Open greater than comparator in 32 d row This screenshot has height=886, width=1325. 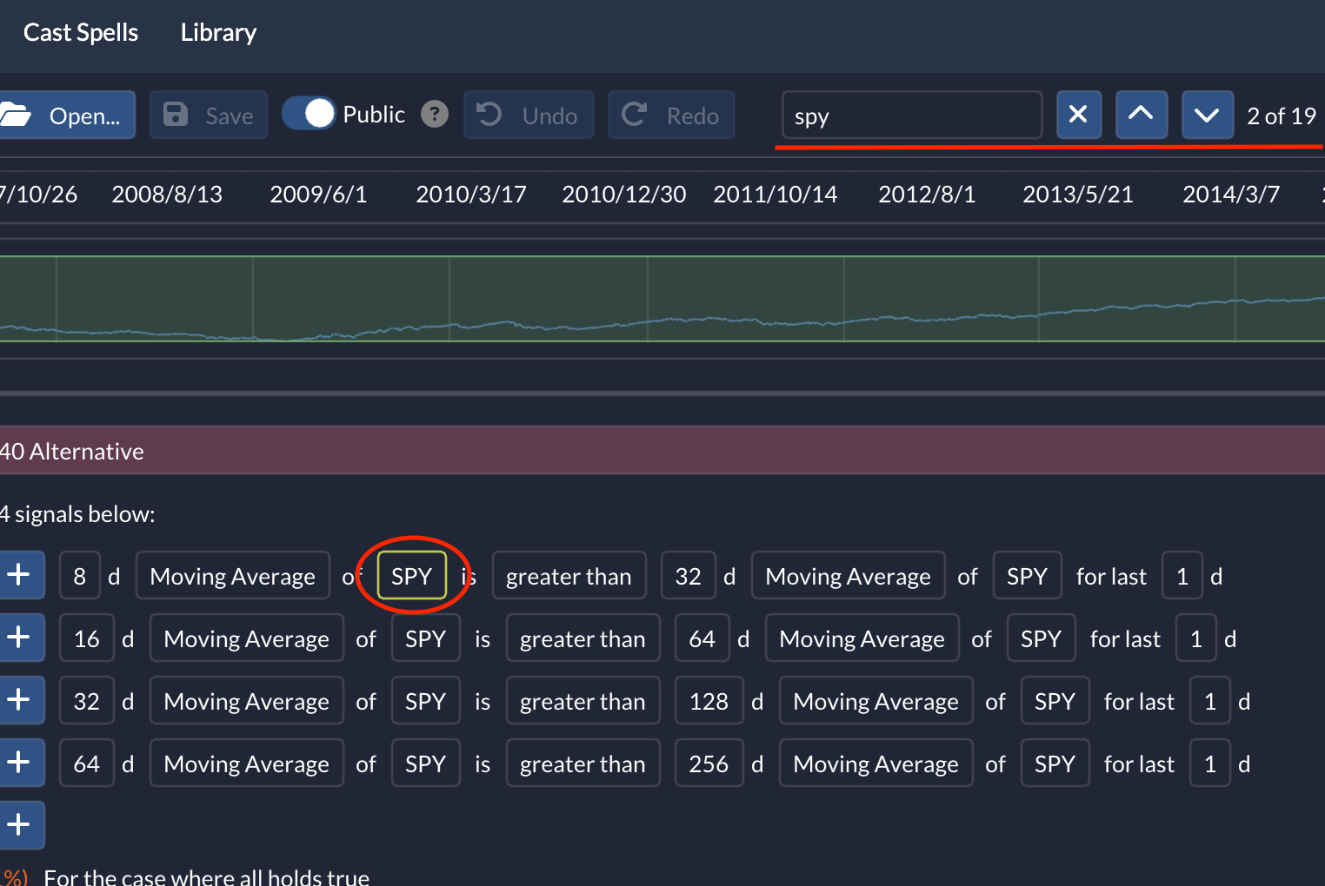click(x=583, y=700)
